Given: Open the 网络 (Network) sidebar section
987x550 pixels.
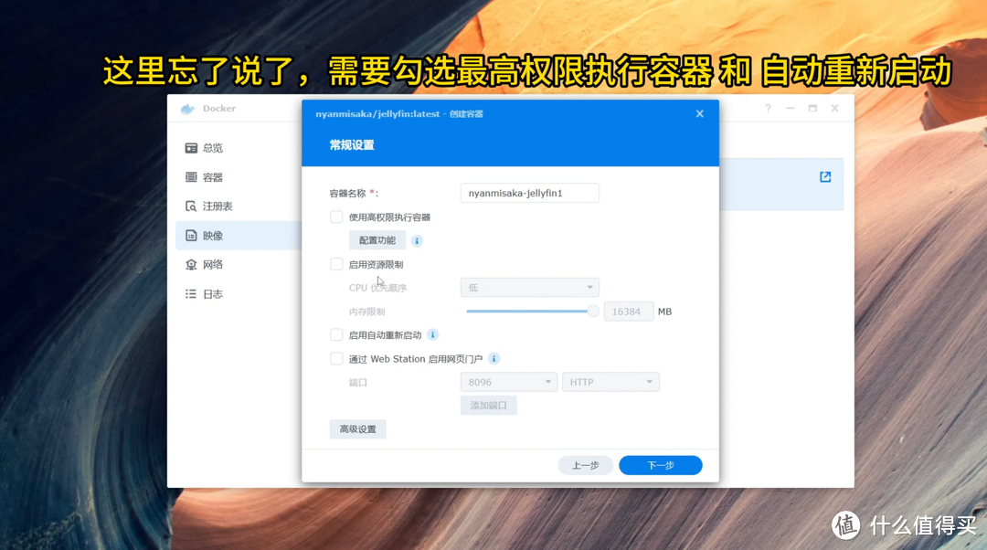Looking at the screenshot, I should (x=211, y=264).
